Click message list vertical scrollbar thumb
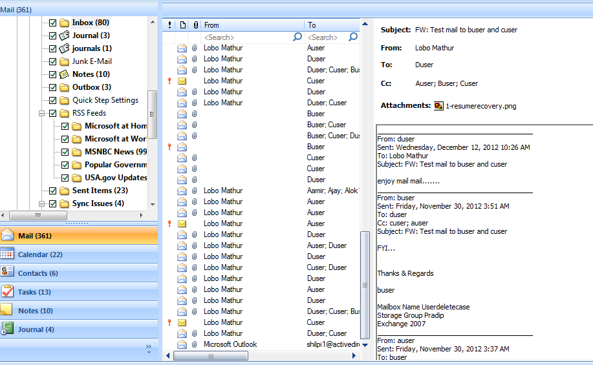593x365 pixels. [365, 286]
